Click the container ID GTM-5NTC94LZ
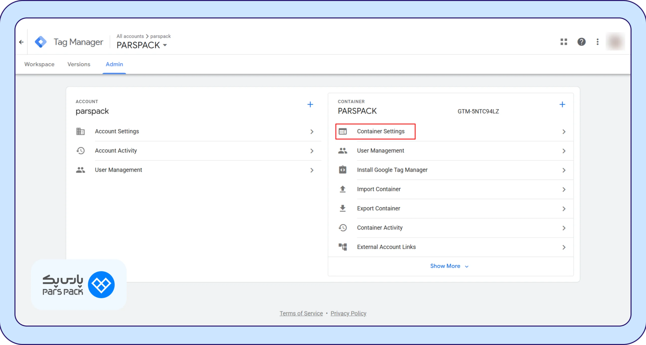 478,111
